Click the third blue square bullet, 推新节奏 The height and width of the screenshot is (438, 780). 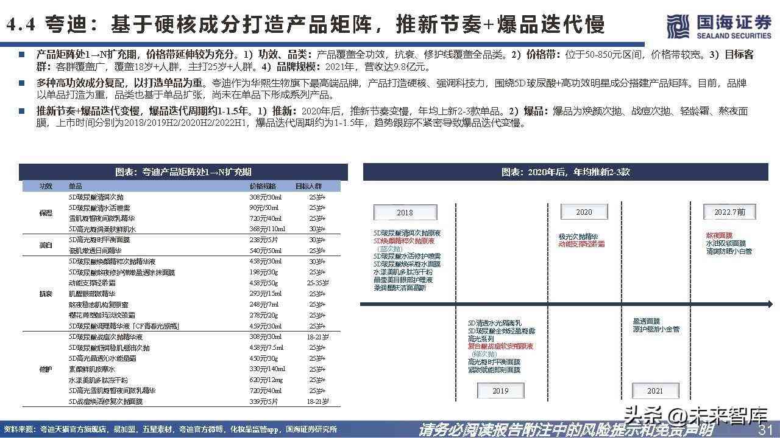(x=23, y=111)
